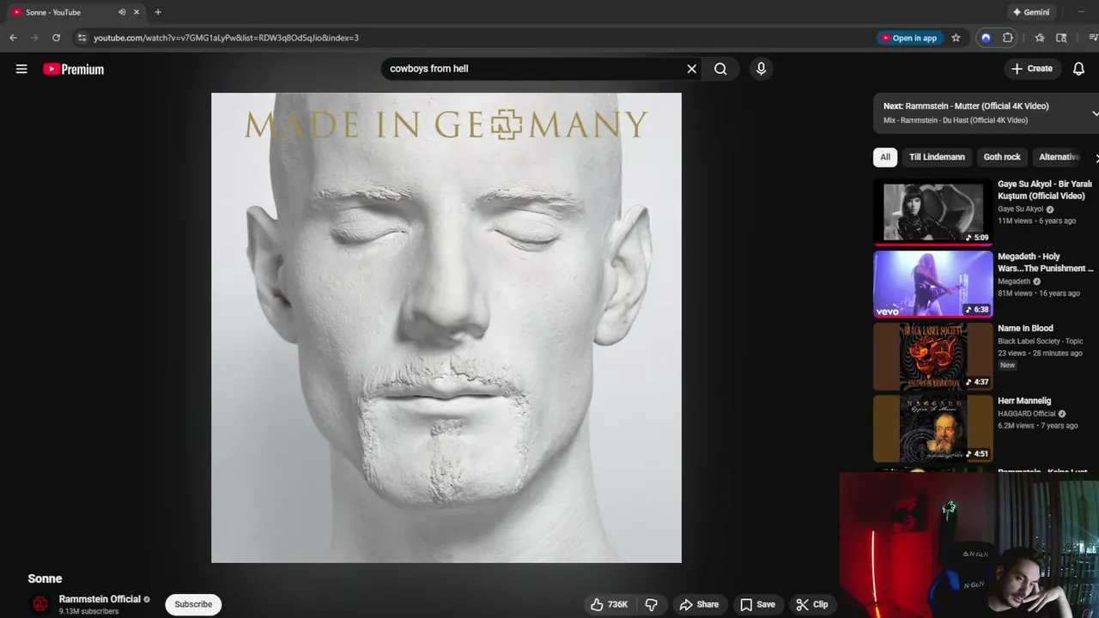
Task: Open Rammstein Official channel avatar
Action: [x=40, y=604]
